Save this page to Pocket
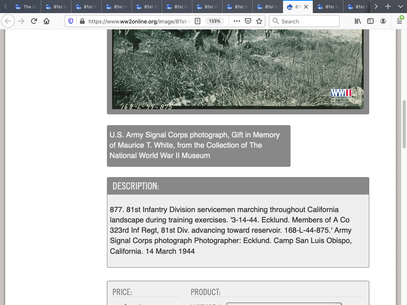The width and height of the screenshot is (407, 305). [248, 21]
